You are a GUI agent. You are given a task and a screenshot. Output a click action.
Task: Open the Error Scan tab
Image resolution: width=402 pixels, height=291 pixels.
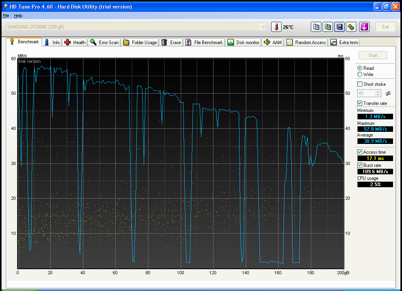pyautogui.click(x=104, y=43)
